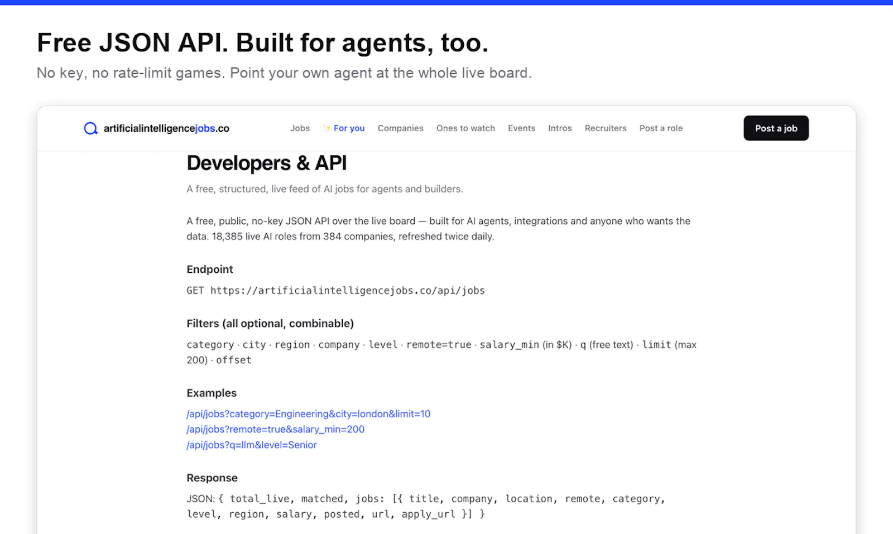The height and width of the screenshot is (534, 893).
Task: Click the category · city · region filter list
Action: (x=441, y=353)
